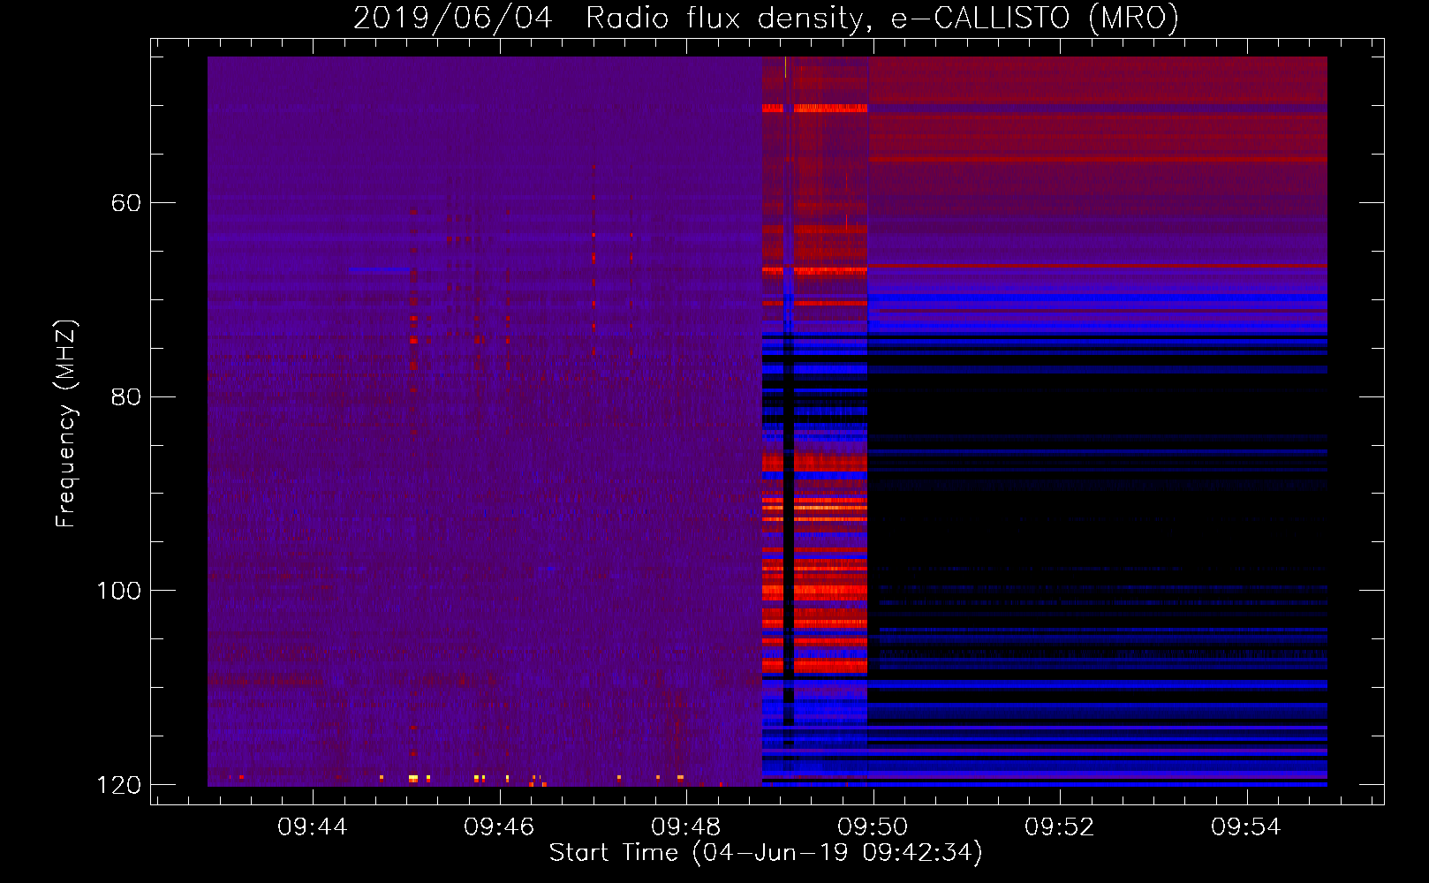Viewport: 1429px width, 883px height.
Task: Click the 60 frequency tick label
Action: [x=126, y=203]
